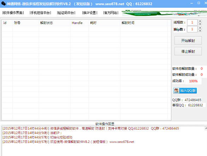This screenshot has height=156, width=207.
Task: Click the log scrollbar up arrow
Action: (x=206, y=128)
